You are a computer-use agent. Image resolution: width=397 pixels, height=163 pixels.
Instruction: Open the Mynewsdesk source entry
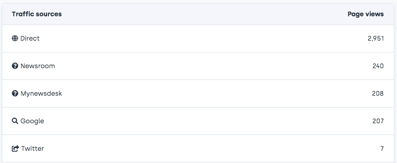[41, 93]
